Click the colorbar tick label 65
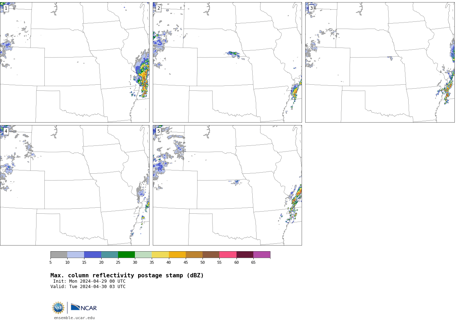The width and height of the screenshot is (458, 322). click(253, 263)
